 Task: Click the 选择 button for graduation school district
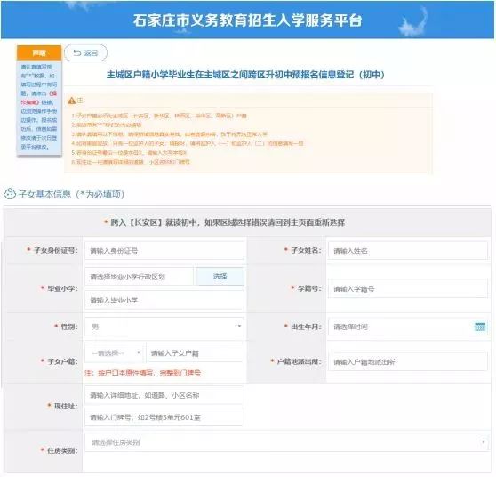point(220,277)
